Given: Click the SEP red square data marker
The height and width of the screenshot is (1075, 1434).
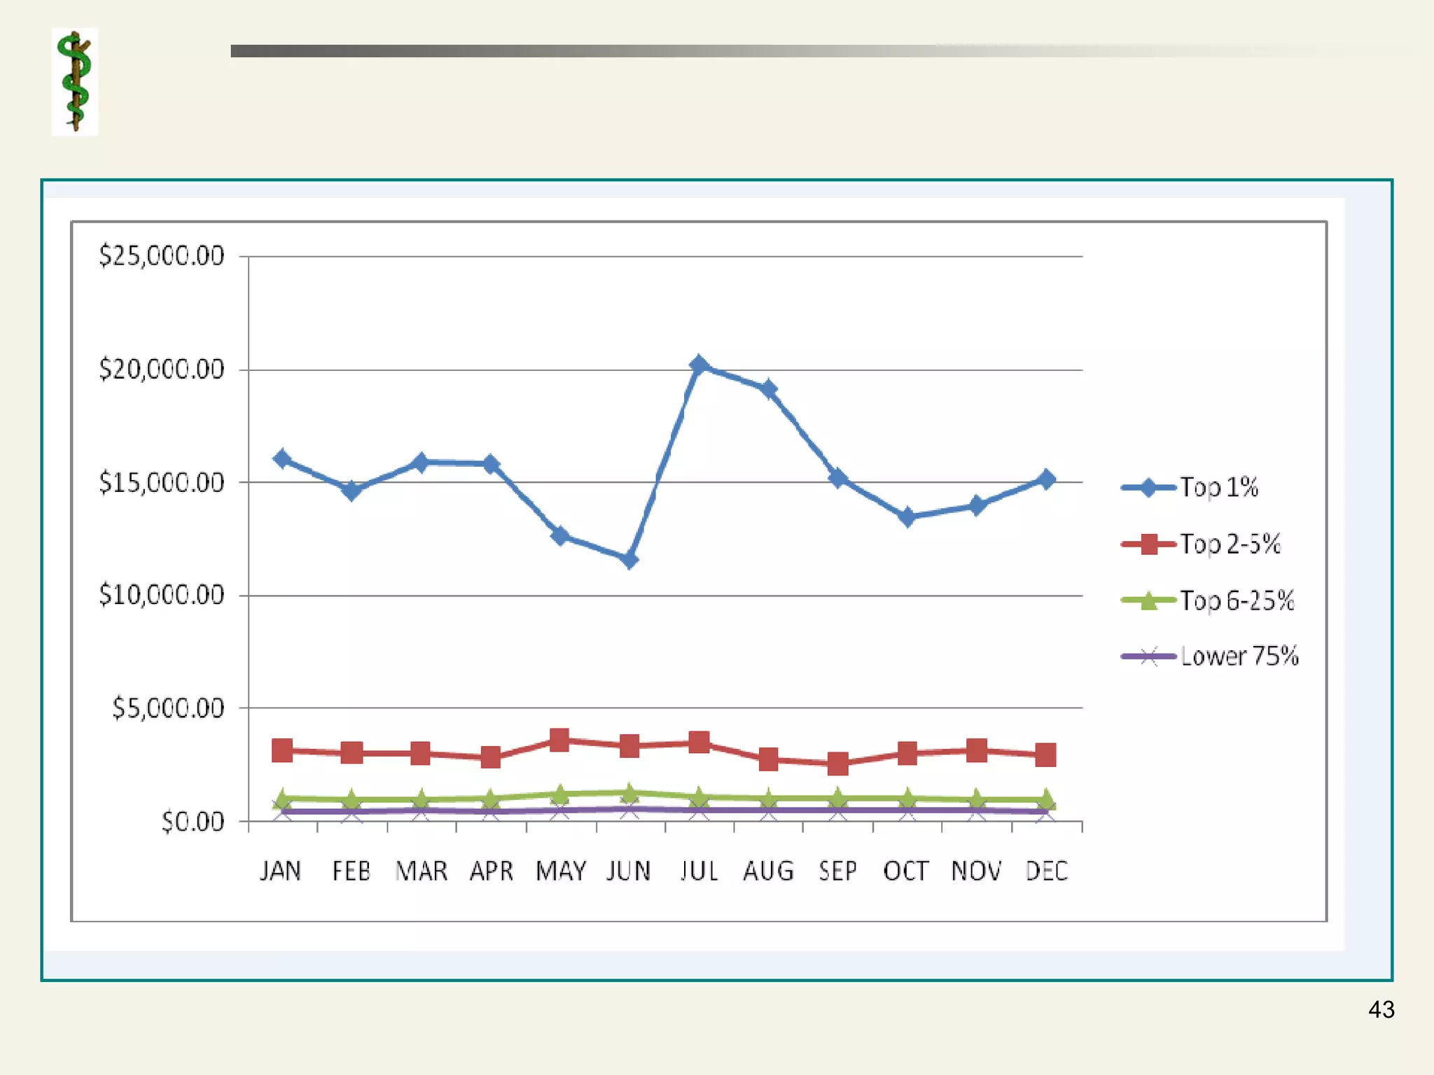Looking at the screenshot, I should point(837,764).
